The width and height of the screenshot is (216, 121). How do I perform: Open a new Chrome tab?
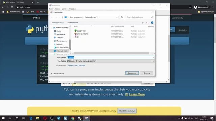pyautogui.click(x=38, y=2)
